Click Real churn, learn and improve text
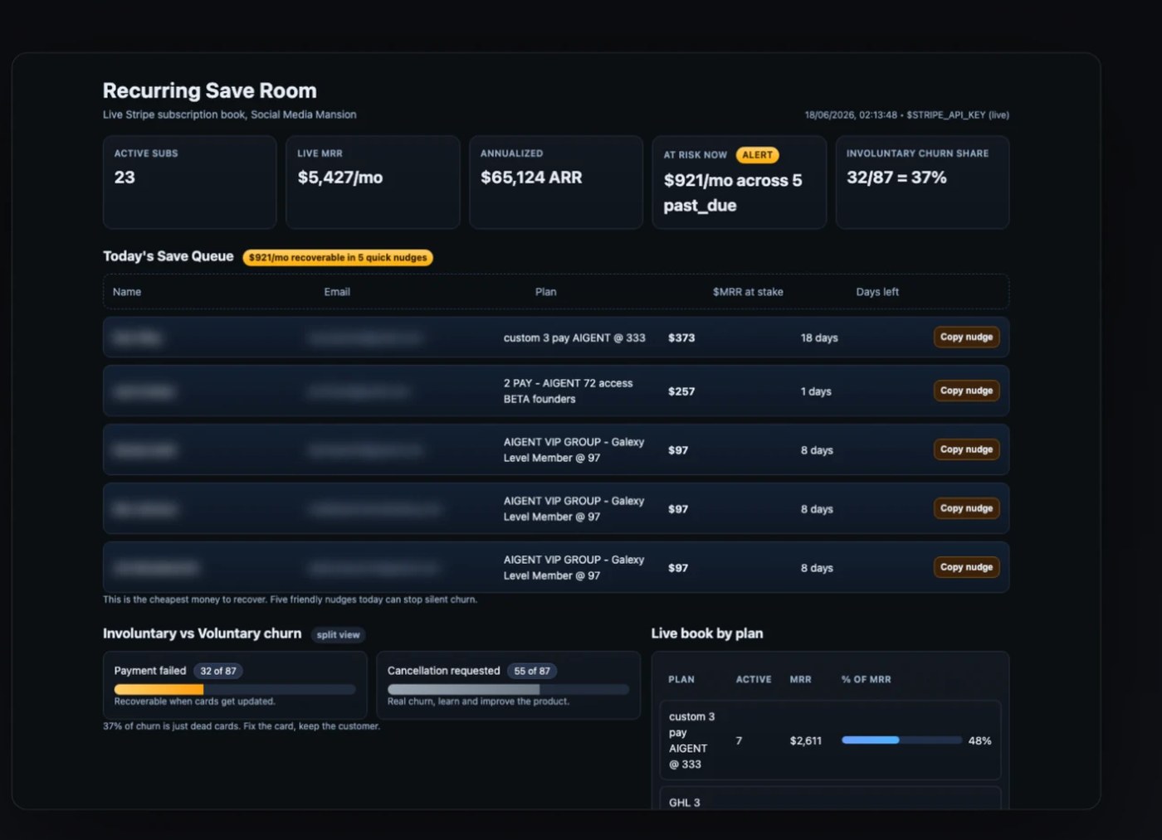The width and height of the screenshot is (1162, 840). pyautogui.click(x=478, y=702)
